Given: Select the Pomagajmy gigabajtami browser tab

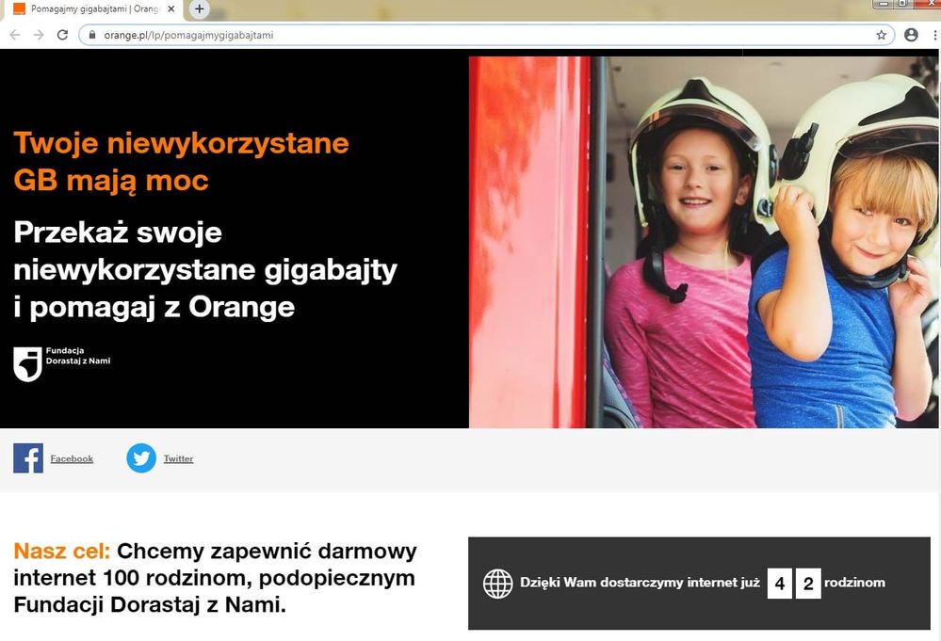Looking at the screenshot, I should point(95,9).
